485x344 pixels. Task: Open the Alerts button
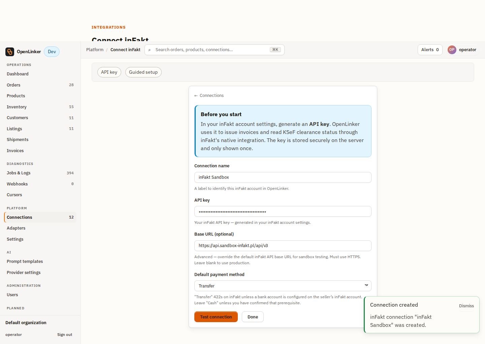(x=430, y=49)
